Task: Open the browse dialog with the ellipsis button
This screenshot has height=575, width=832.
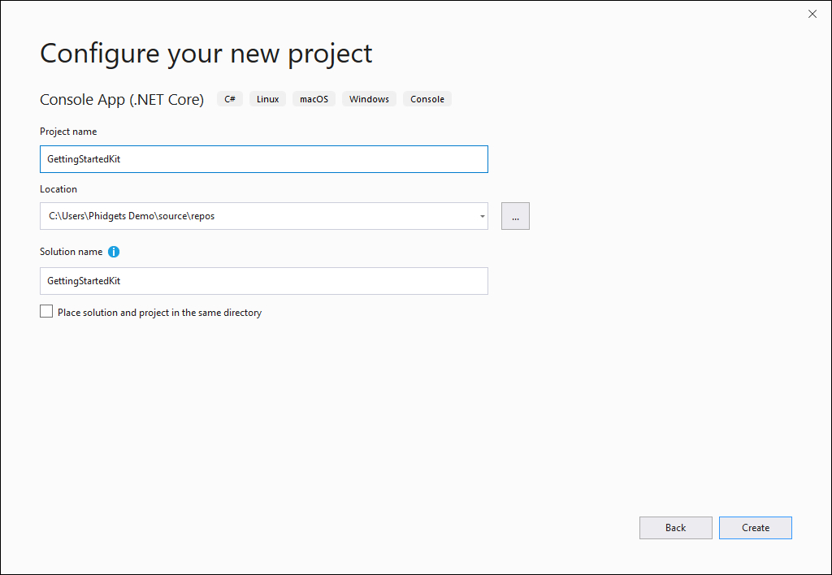Action: [x=515, y=215]
